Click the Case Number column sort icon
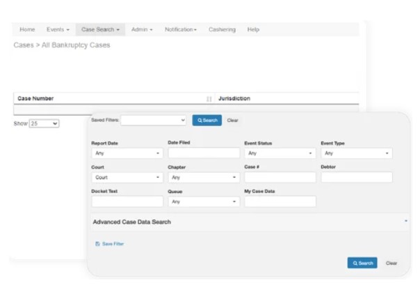Viewport: 420px width, 285px height. point(209,99)
